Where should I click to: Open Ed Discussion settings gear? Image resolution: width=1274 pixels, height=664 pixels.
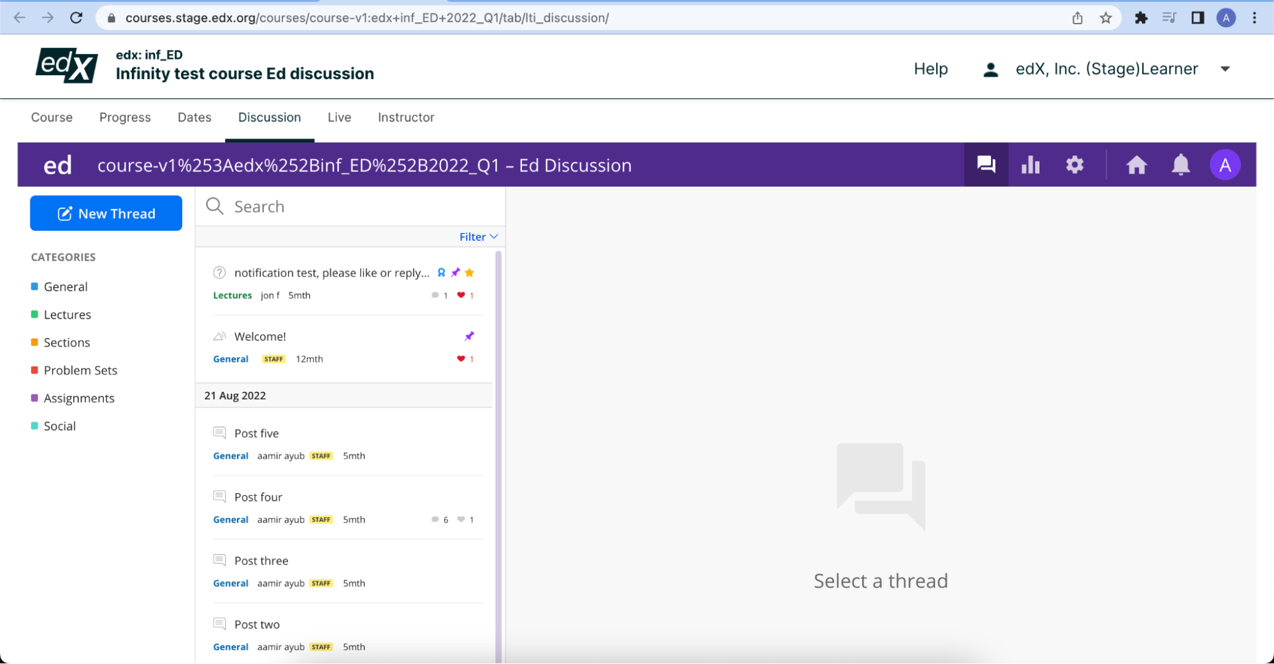point(1075,165)
